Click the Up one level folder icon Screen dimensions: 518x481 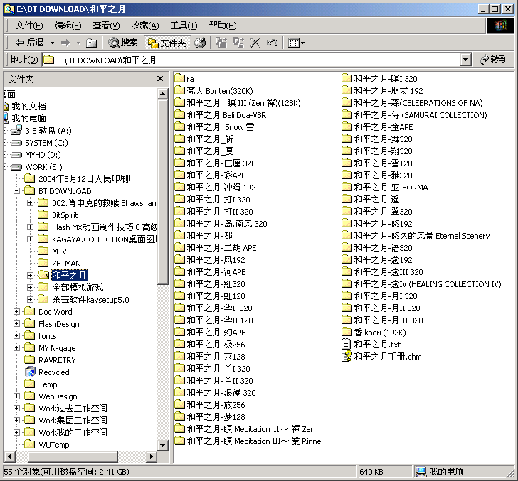(91, 43)
